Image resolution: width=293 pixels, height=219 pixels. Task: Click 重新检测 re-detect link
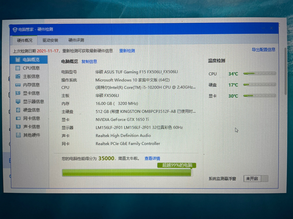[127, 51]
